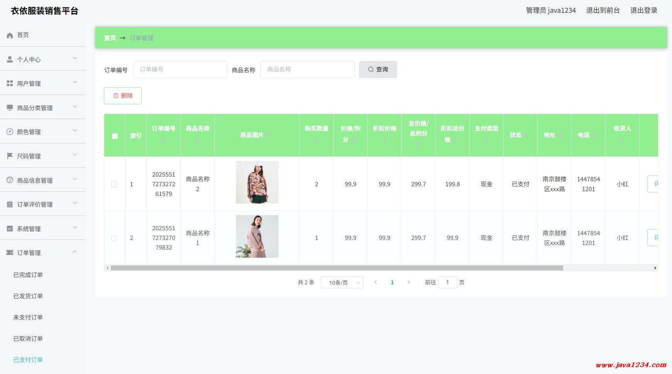Click the monitor icon for 商品分类管理

(x=10, y=108)
